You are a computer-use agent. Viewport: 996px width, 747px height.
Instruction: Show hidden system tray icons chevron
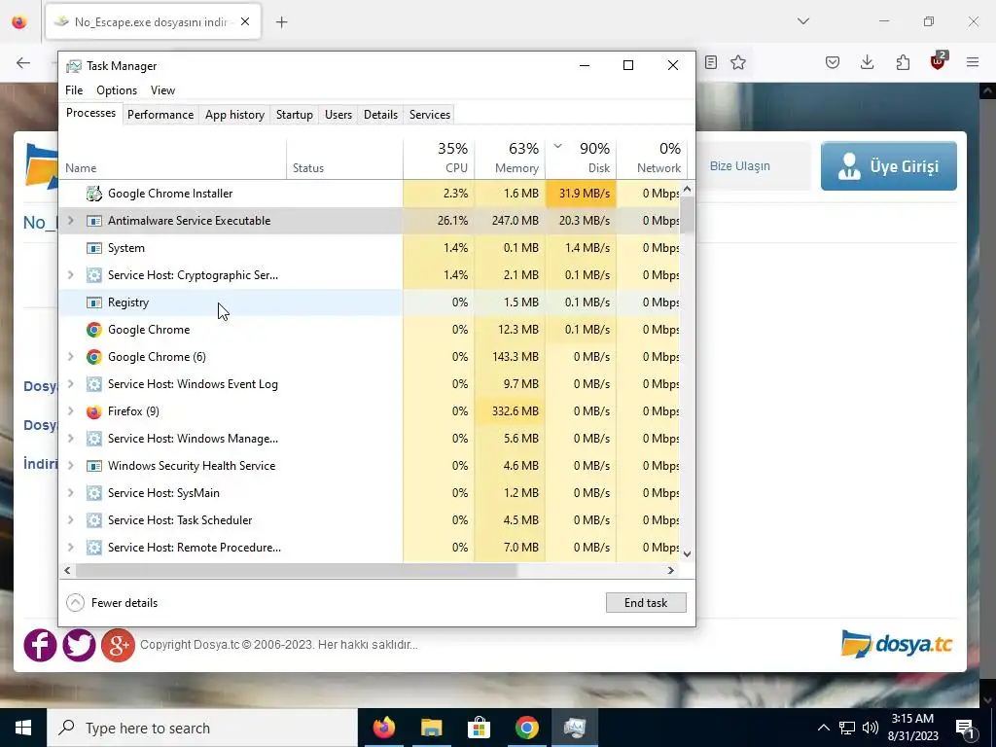point(823,728)
